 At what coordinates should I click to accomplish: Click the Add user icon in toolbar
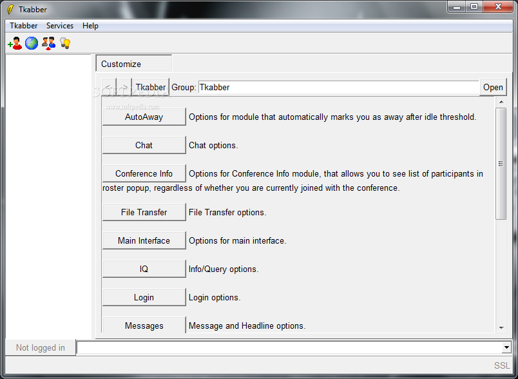(15, 43)
